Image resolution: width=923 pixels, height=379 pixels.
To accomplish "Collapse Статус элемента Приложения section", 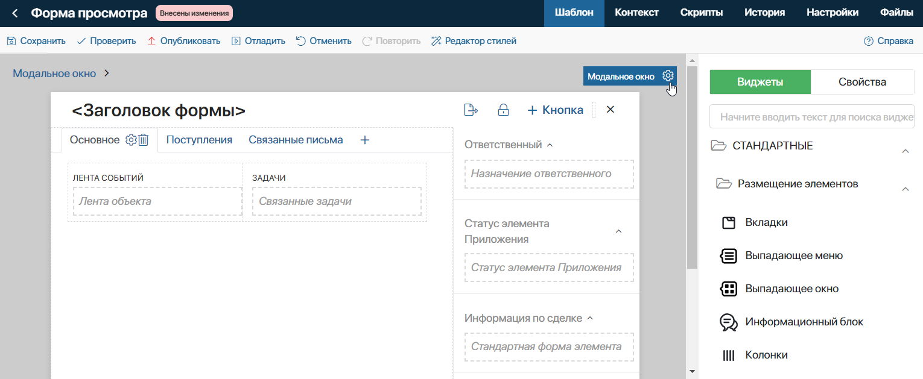I will [618, 231].
